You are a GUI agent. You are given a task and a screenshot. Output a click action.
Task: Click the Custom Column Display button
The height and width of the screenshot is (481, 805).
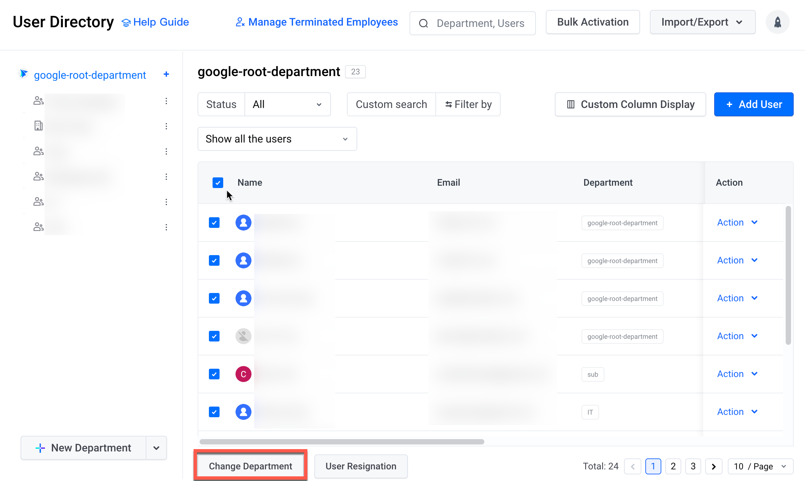[630, 104]
